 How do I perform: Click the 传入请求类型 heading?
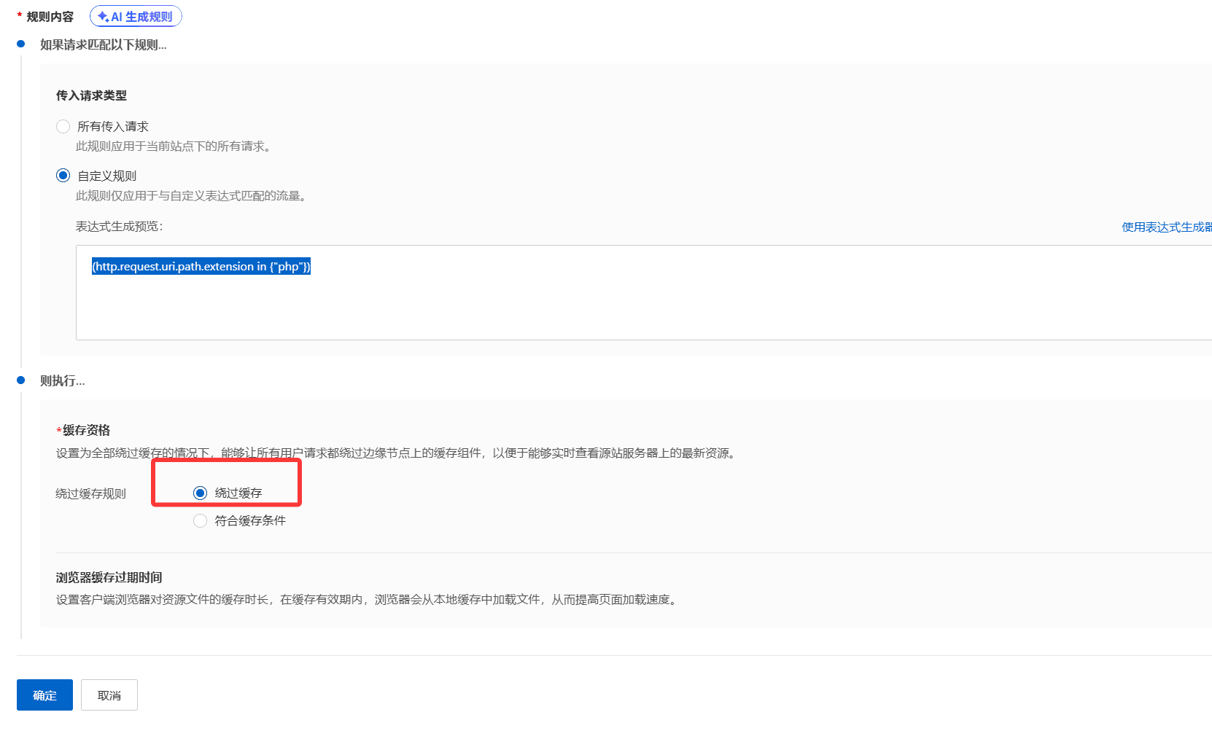pos(91,95)
